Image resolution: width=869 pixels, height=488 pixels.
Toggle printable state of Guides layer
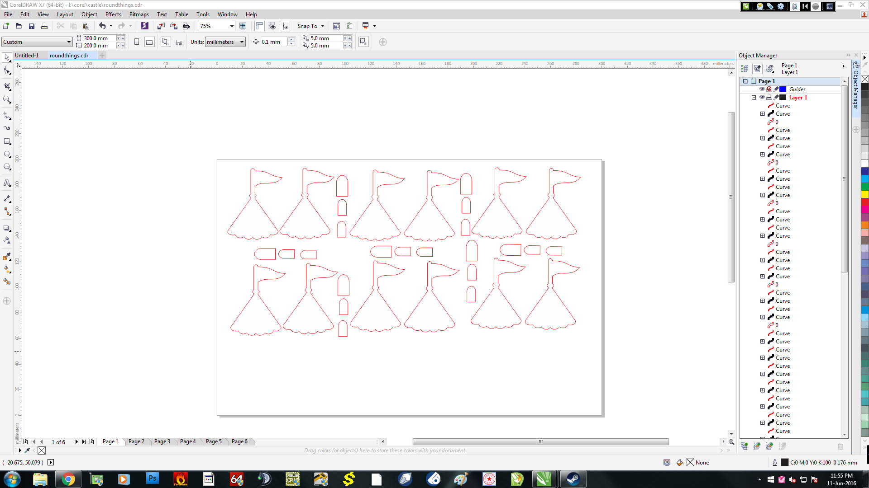click(769, 89)
